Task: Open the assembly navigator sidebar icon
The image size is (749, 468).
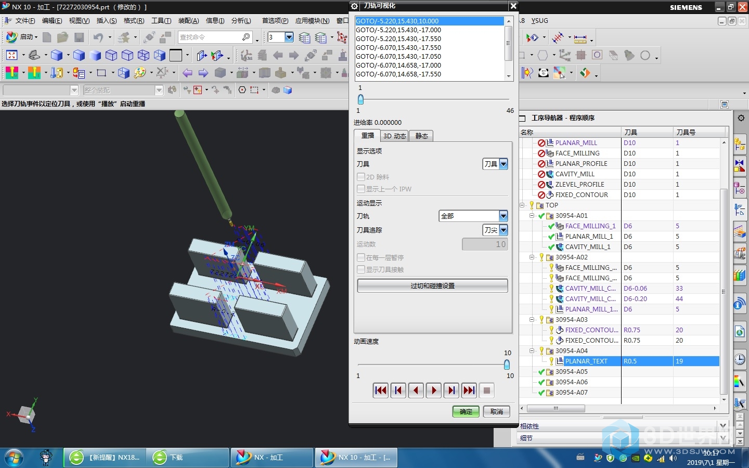Action: [x=740, y=144]
